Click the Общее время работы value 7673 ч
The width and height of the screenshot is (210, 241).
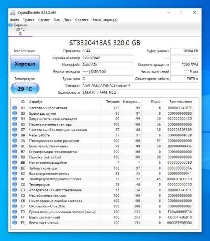(185, 79)
